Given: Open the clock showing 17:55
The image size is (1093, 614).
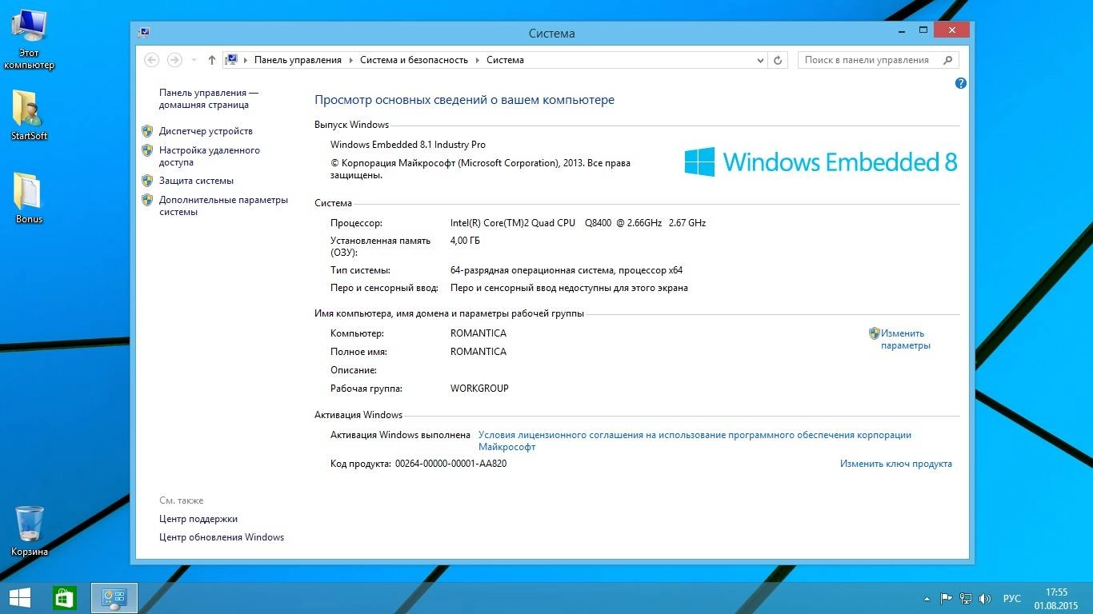Looking at the screenshot, I should [1056, 598].
